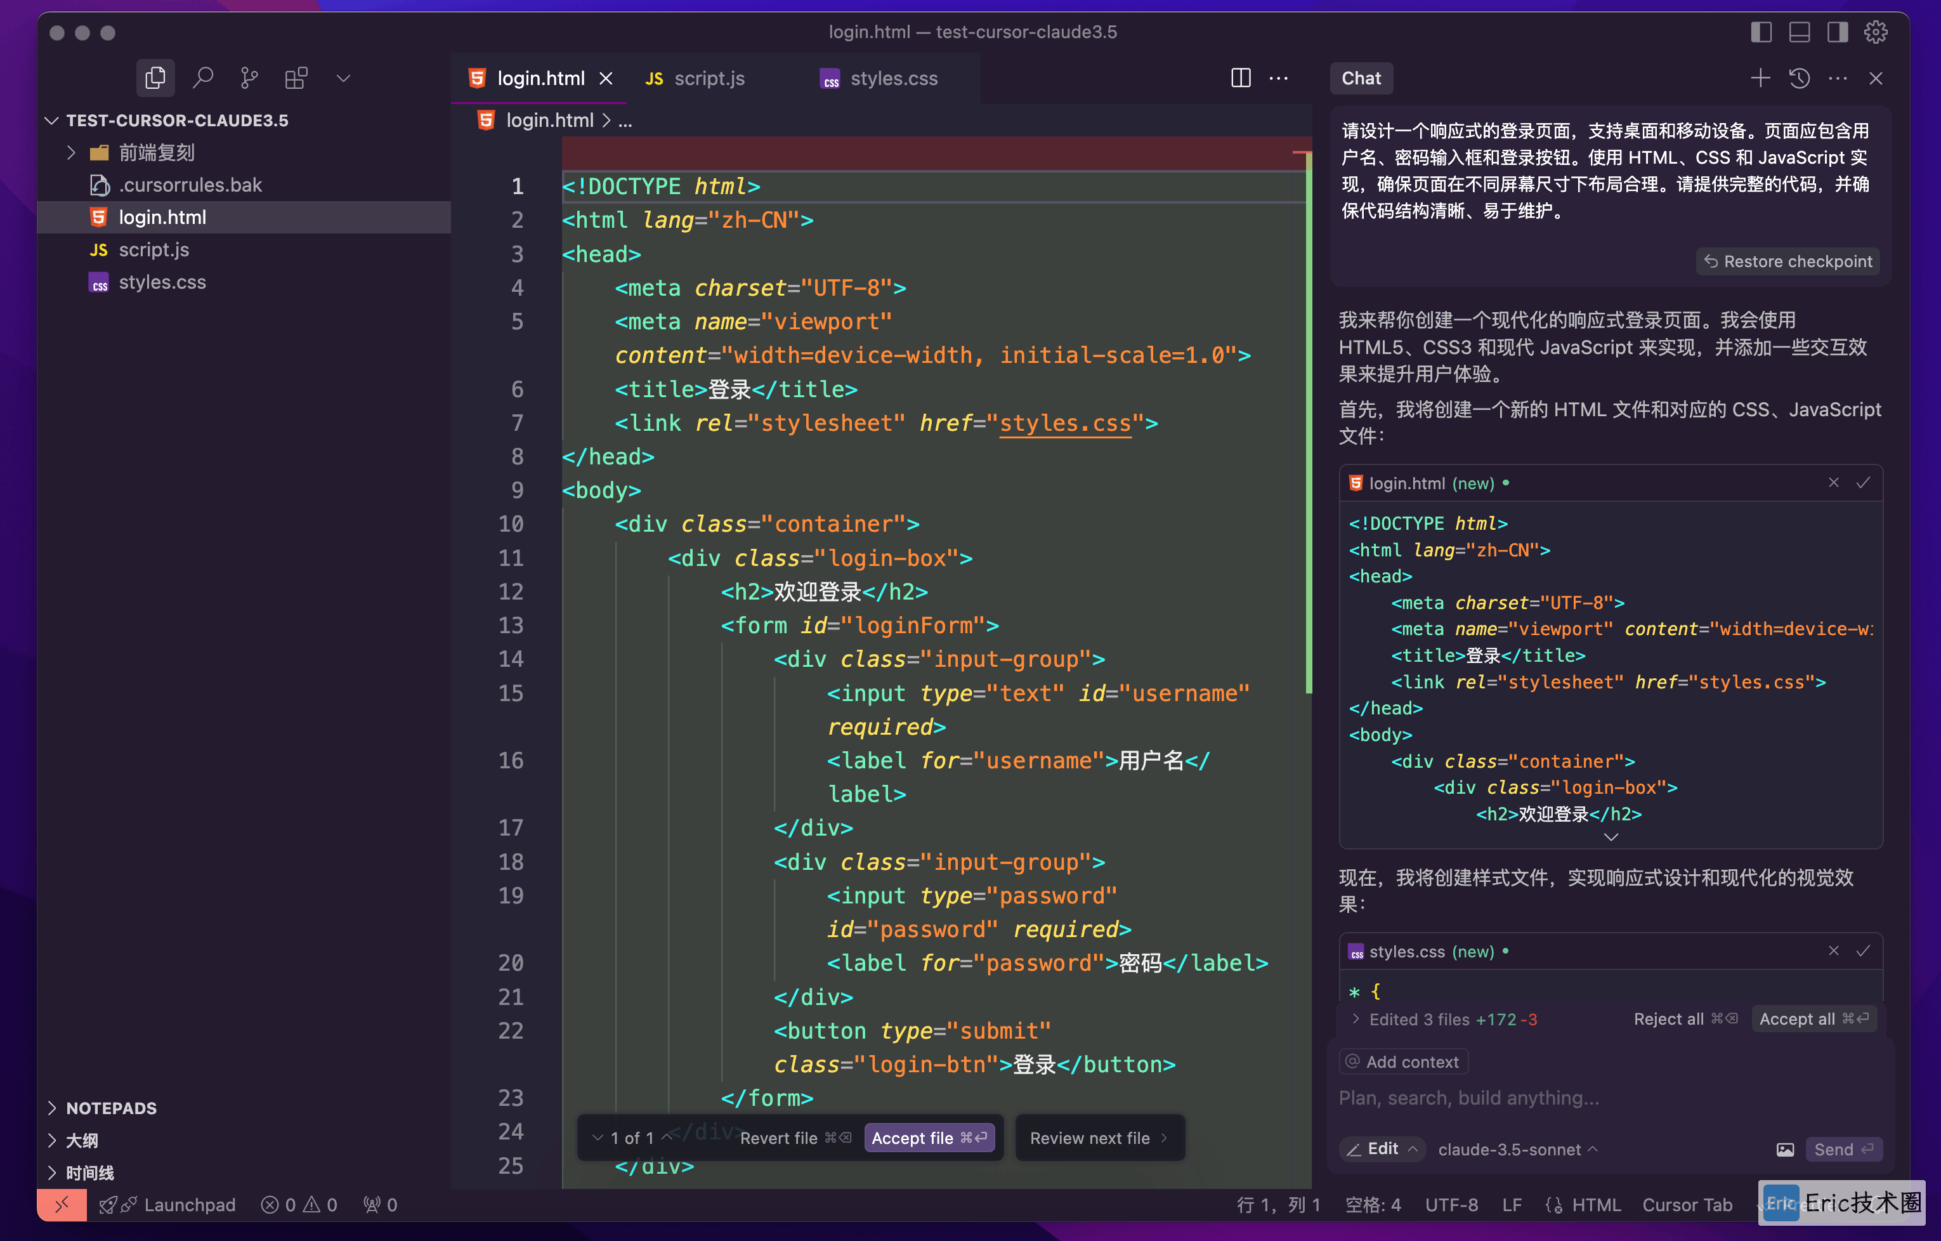Click the split editor icon
Viewport: 1941px width, 1241px height.
[x=1241, y=78]
